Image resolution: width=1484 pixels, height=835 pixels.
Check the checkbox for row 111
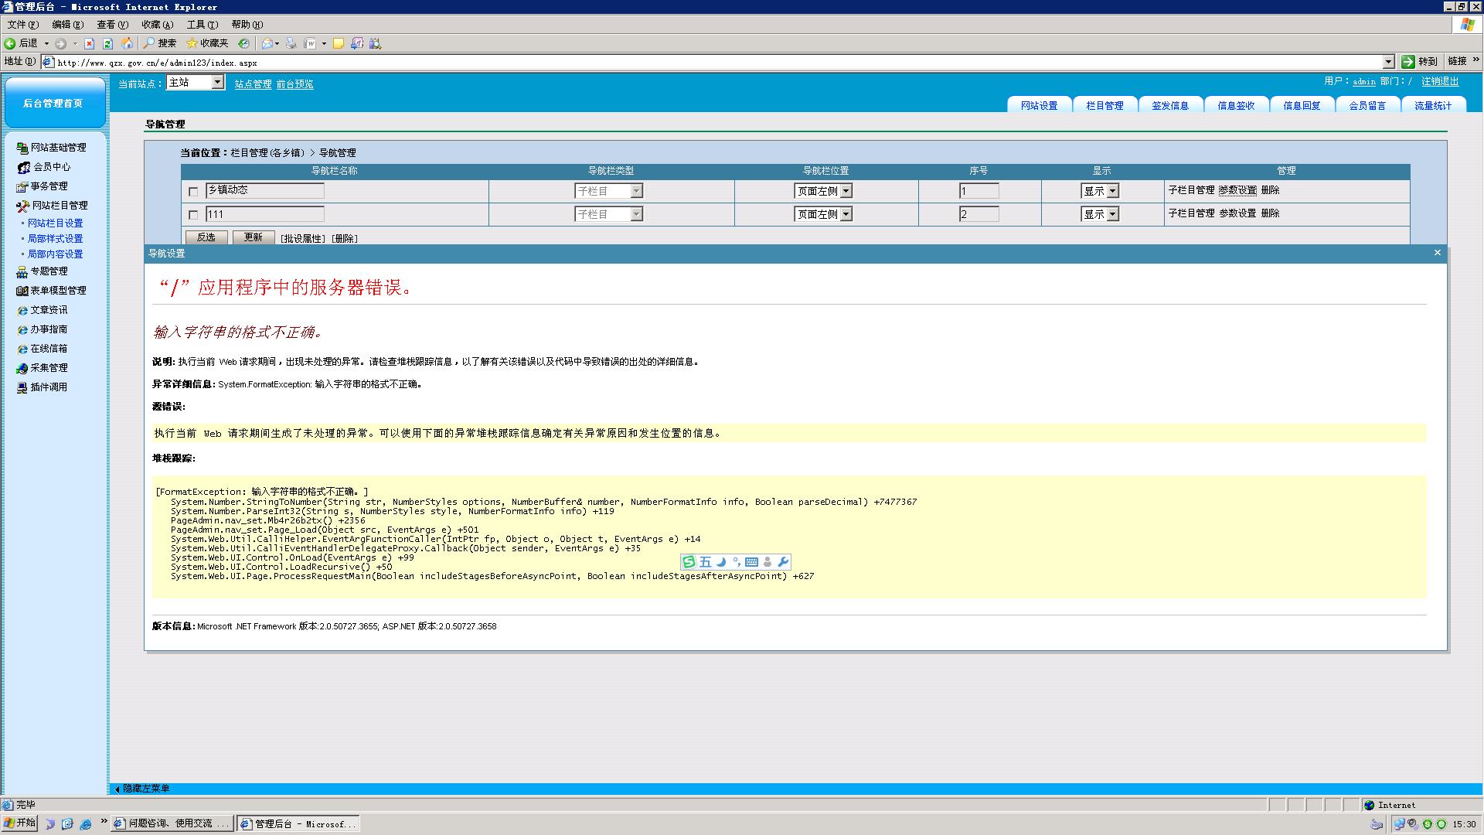tap(193, 215)
